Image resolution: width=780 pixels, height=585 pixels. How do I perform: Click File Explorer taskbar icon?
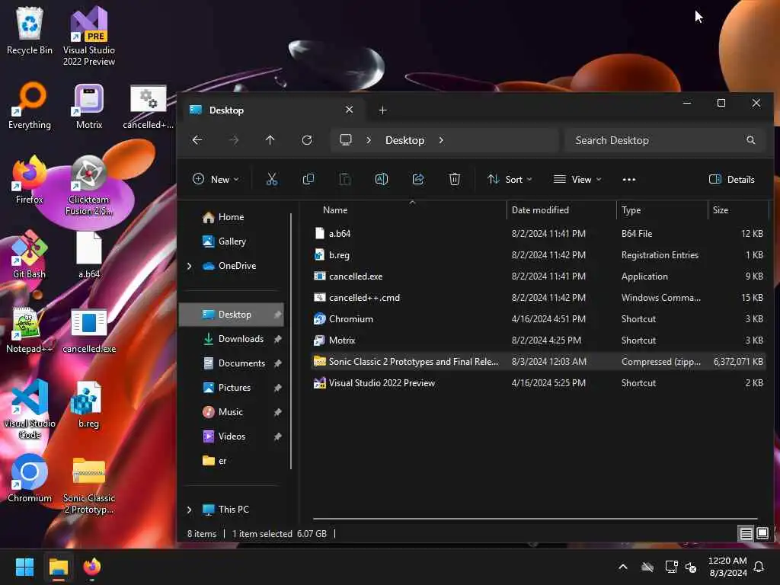pyautogui.click(x=58, y=567)
